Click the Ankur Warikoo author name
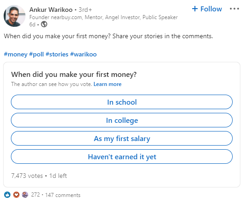The width and height of the screenshot is (244, 202). (51, 10)
